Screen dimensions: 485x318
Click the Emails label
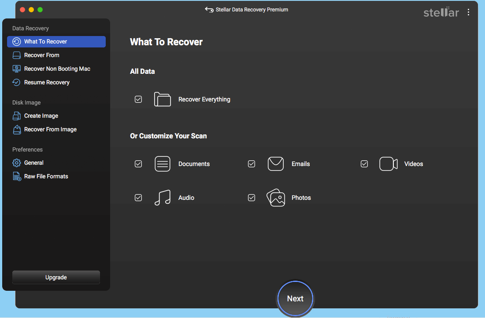pos(301,164)
